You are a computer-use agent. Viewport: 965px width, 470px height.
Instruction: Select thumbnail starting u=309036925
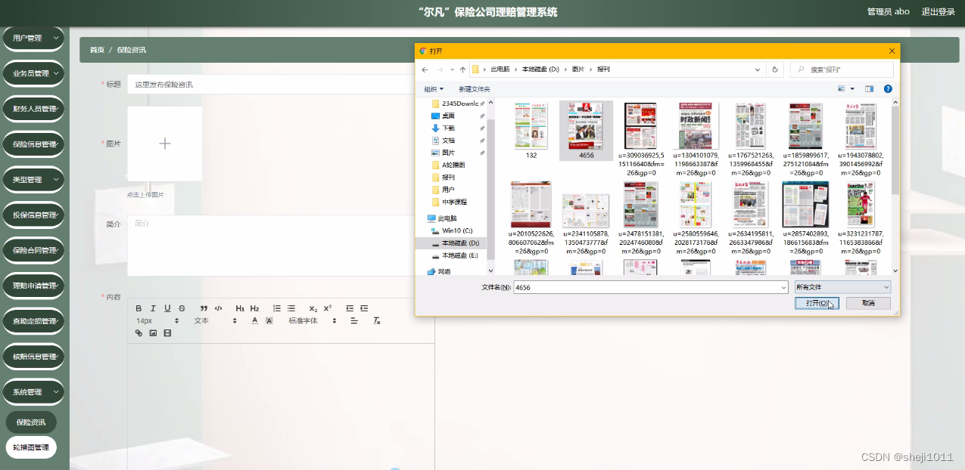tap(640, 139)
